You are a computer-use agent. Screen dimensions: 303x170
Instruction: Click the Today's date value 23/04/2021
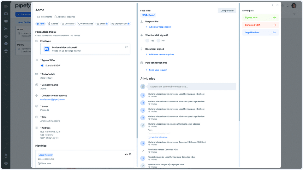point(46,78)
